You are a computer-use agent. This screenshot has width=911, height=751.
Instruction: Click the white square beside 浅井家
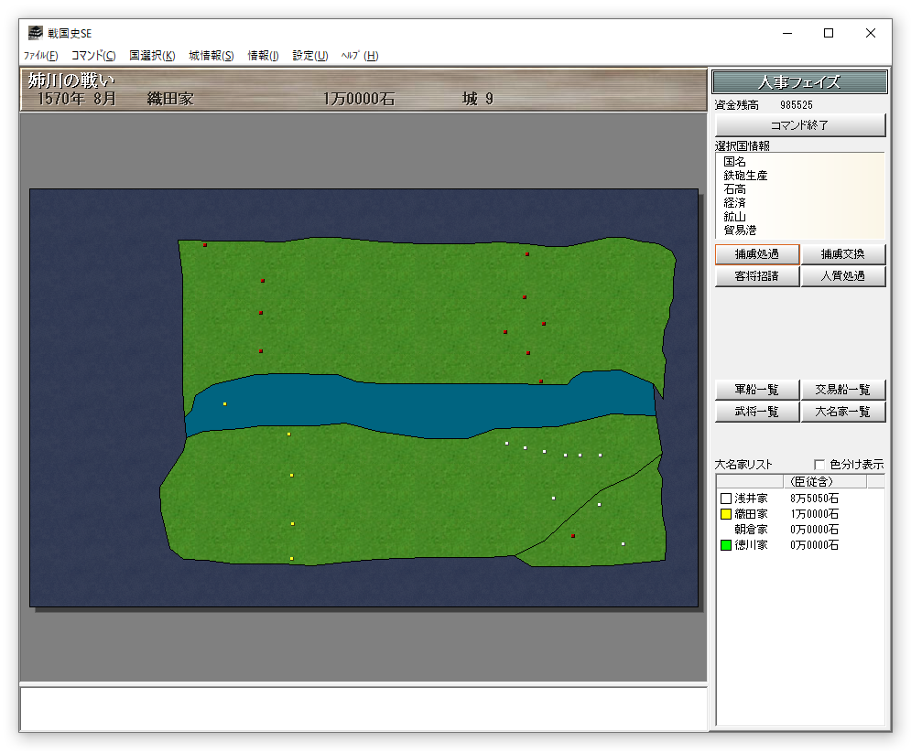tap(726, 499)
